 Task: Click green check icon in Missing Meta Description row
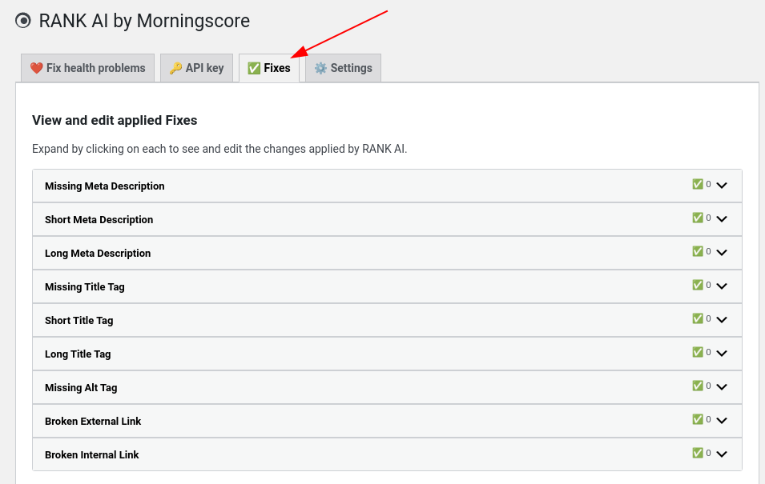pyautogui.click(x=698, y=184)
